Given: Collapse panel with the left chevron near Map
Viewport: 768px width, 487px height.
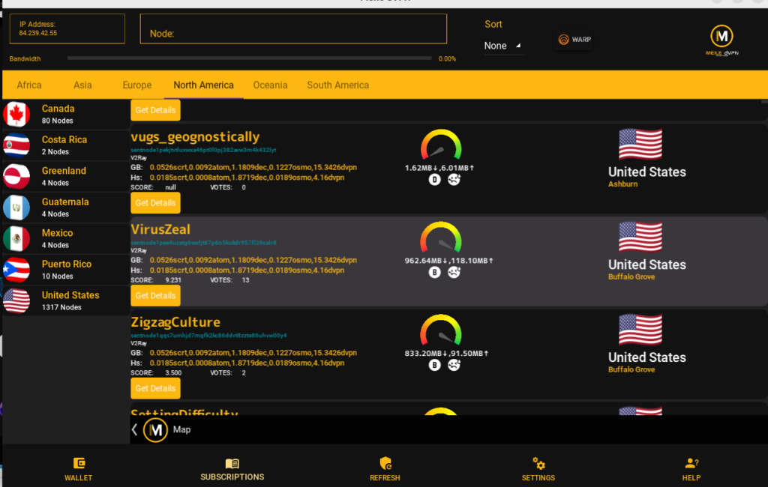Looking at the screenshot, I should coord(135,430).
